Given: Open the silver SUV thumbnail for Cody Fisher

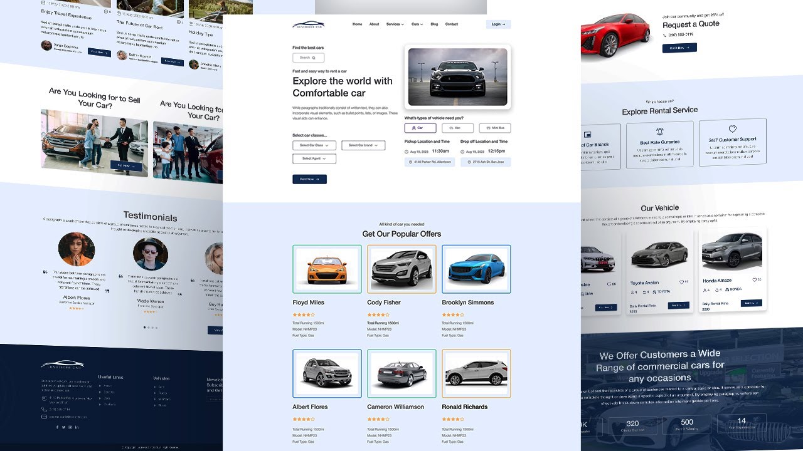Looking at the screenshot, I should click(x=401, y=269).
